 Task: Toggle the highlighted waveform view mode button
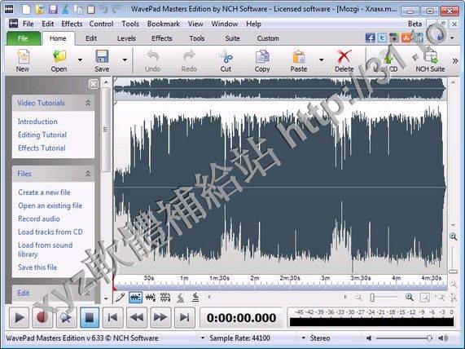pyautogui.click(x=135, y=298)
